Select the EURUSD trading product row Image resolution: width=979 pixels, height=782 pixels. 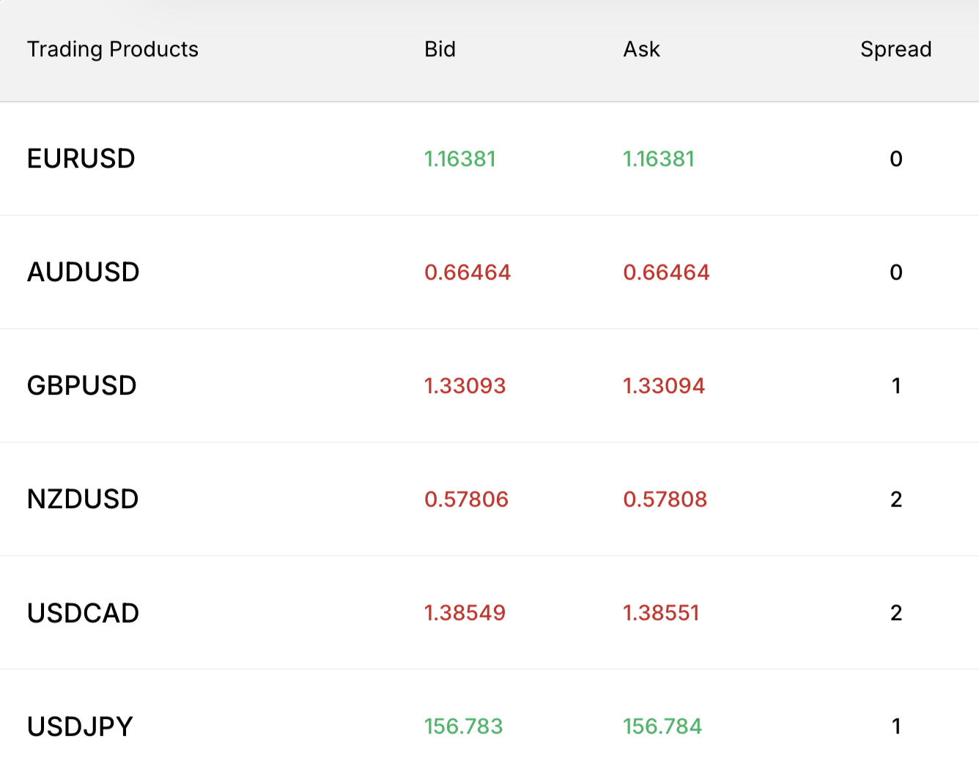coord(81,158)
